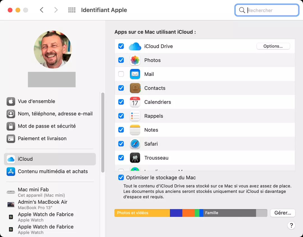303x237 pixels.
Task: Show all preferences with the grid icon
Action: coord(72,10)
